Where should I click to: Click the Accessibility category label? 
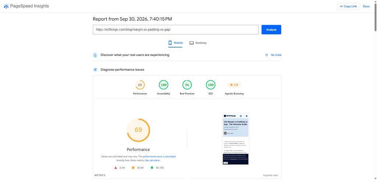point(163,94)
